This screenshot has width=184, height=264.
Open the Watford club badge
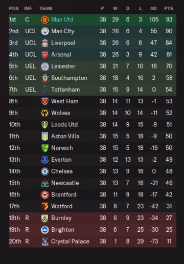coord(45,206)
